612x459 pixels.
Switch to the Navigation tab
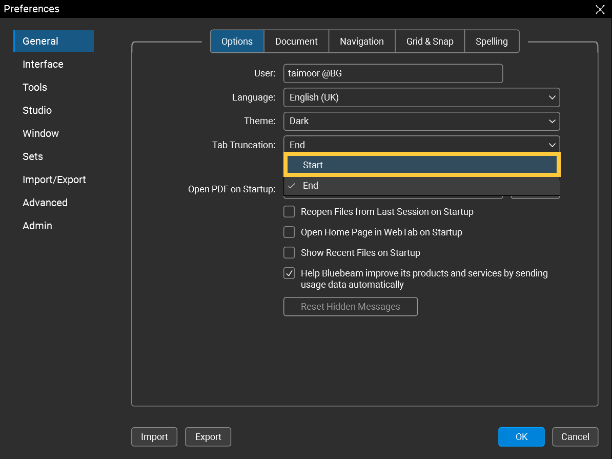tap(362, 41)
